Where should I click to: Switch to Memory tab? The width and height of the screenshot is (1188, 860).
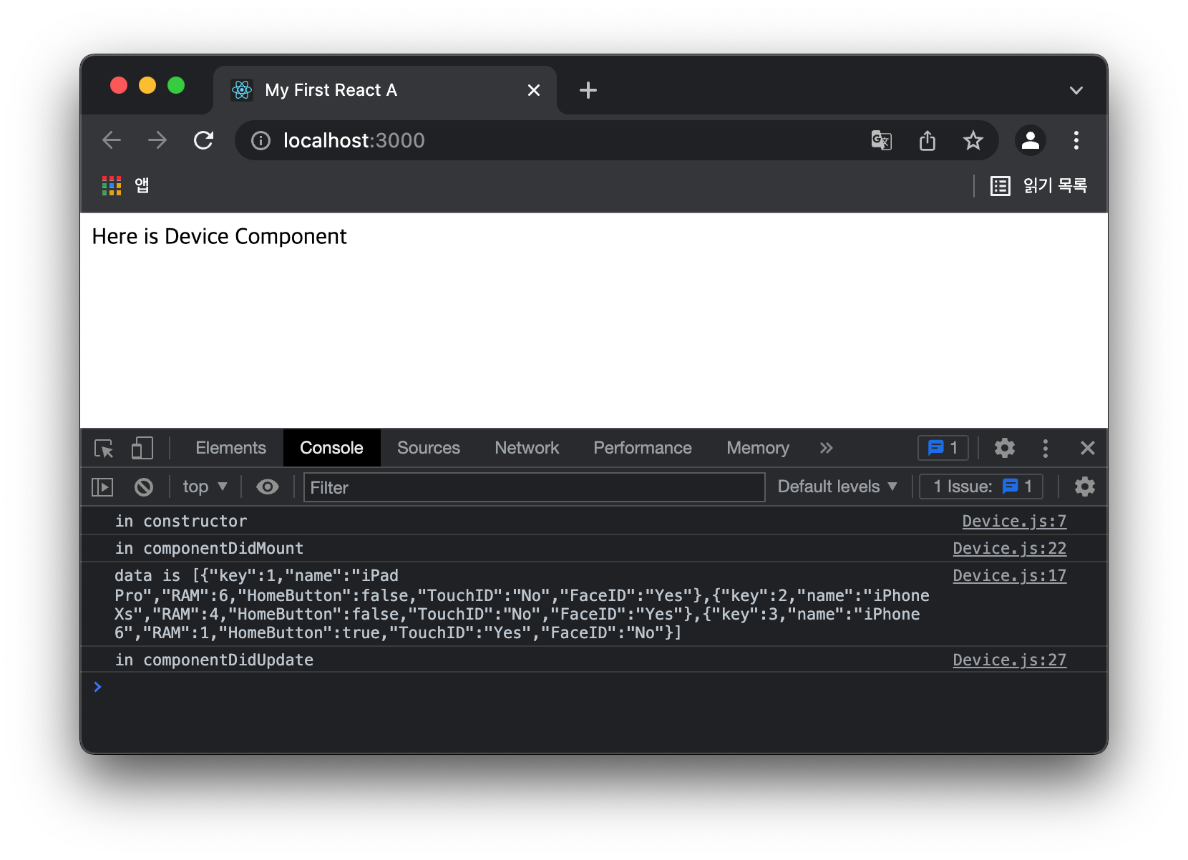click(758, 448)
